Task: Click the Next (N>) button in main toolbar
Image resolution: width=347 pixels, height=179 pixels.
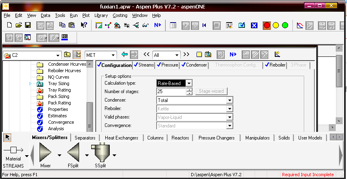Action: click(157, 25)
